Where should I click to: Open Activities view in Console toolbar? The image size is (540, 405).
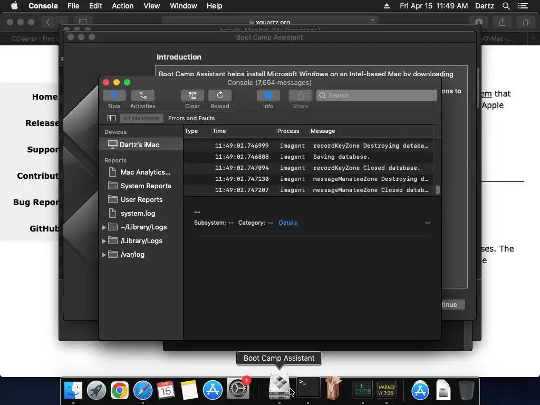[142, 95]
